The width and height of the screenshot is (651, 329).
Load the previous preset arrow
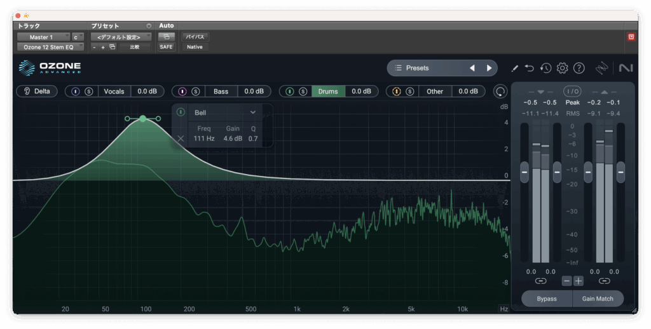pyautogui.click(x=472, y=68)
